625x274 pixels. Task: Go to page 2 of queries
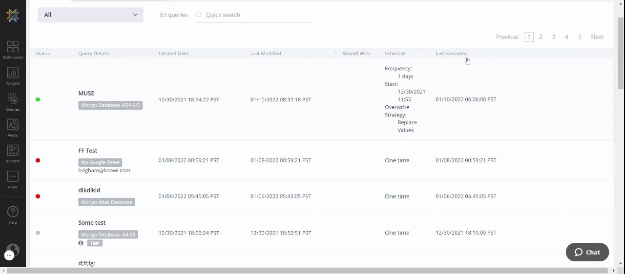pos(541,37)
